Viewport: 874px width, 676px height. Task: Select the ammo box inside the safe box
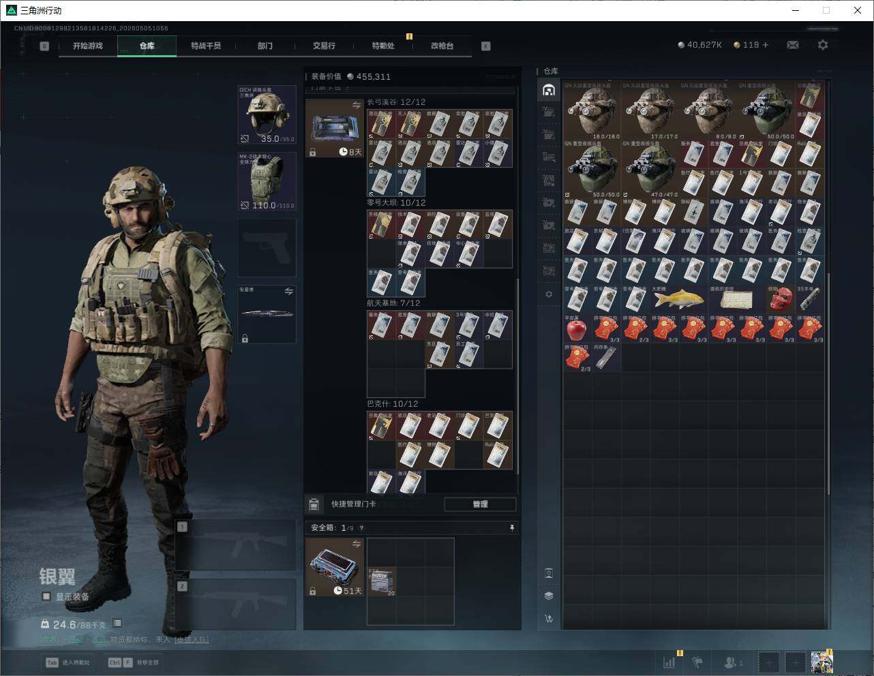382,581
